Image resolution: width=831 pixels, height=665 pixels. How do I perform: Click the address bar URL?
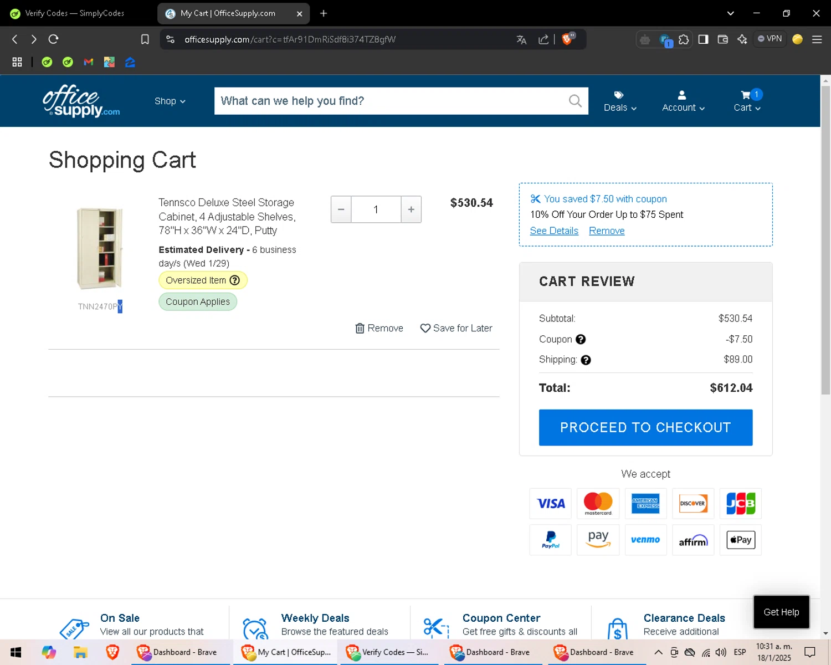[290, 39]
